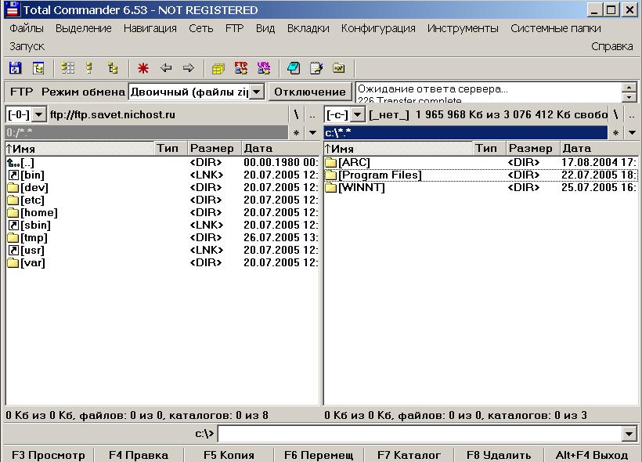The width and height of the screenshot is (642, 462).
Task: Open the Вкладки menu
Action: point(308,28)
